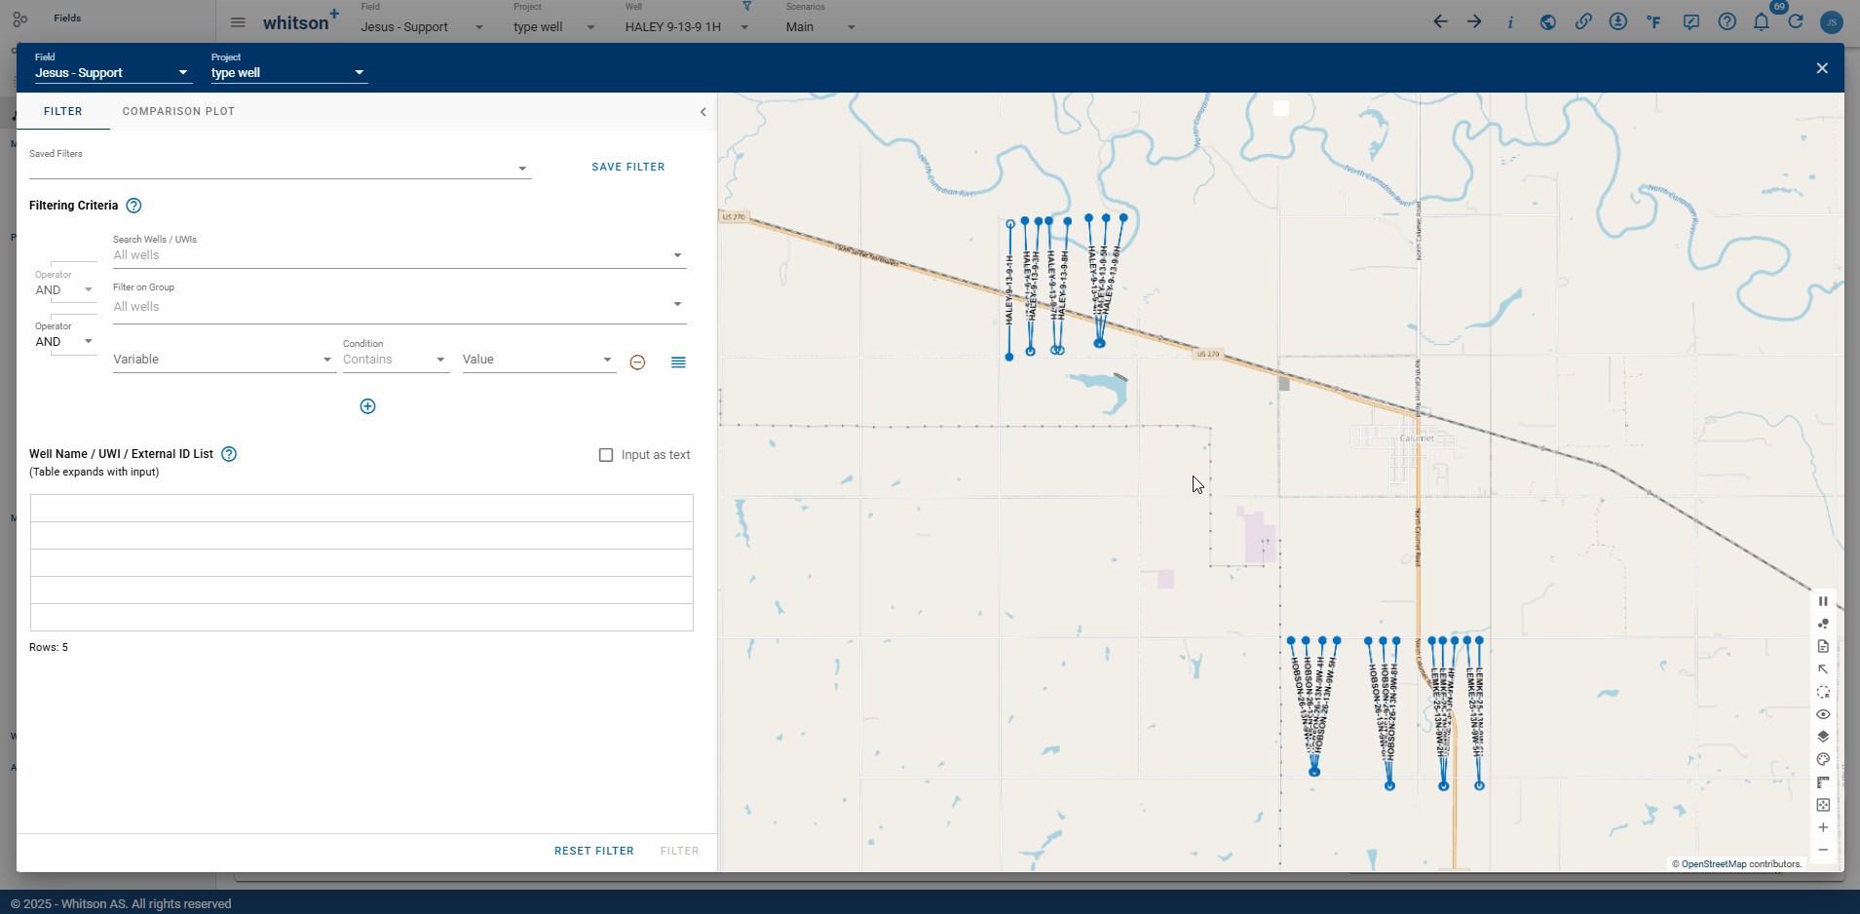1860x914 pixels.
Task: Enable the Input as text checkbox
Action: coord(606,455)
